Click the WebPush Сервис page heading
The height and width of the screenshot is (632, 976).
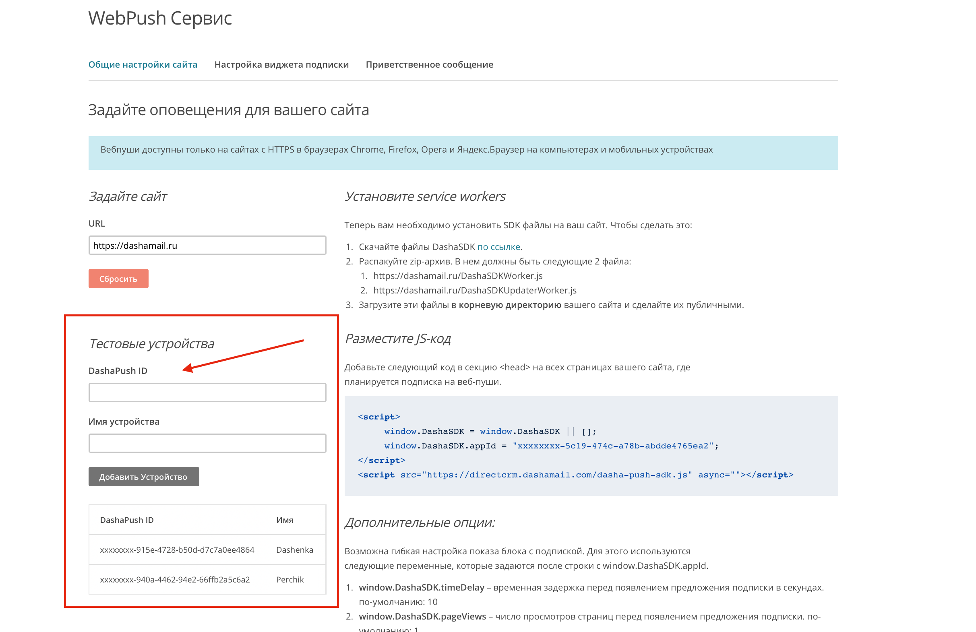(x=160, y=18)
